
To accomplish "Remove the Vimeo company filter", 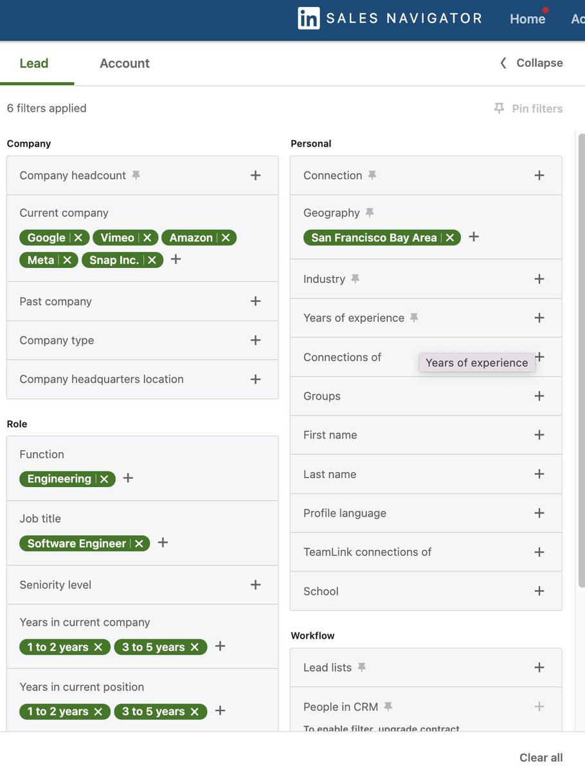I will [147, 238].
